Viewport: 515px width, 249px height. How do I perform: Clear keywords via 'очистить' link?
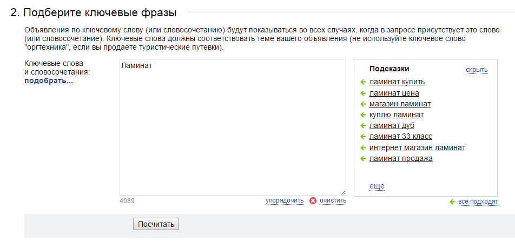(x=333, y=200)
